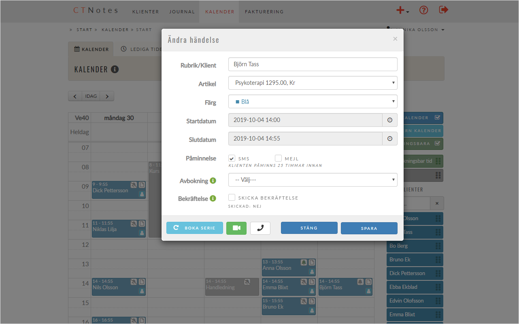Screen dimensions: 519x324
Task: Open Slutdatum clock picker icon
Action: pyautogui.click(x=390, y=139)
